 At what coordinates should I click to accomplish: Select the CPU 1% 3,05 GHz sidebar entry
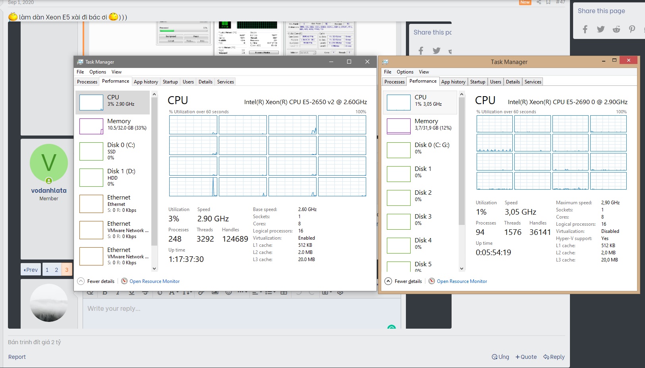(420, 103)
